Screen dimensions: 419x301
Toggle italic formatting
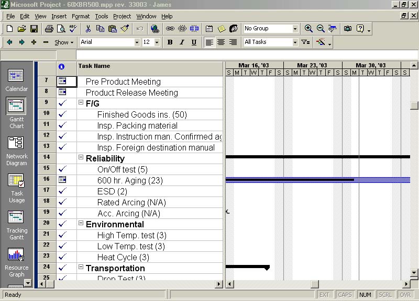click(x=182, y=42)
